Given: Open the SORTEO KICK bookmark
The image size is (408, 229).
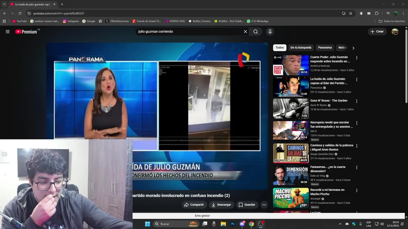Looking at the screenshot, I should point(175,21).
